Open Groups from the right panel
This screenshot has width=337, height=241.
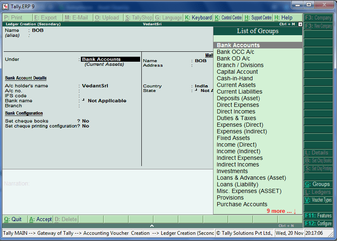click(x=318, y=184)
